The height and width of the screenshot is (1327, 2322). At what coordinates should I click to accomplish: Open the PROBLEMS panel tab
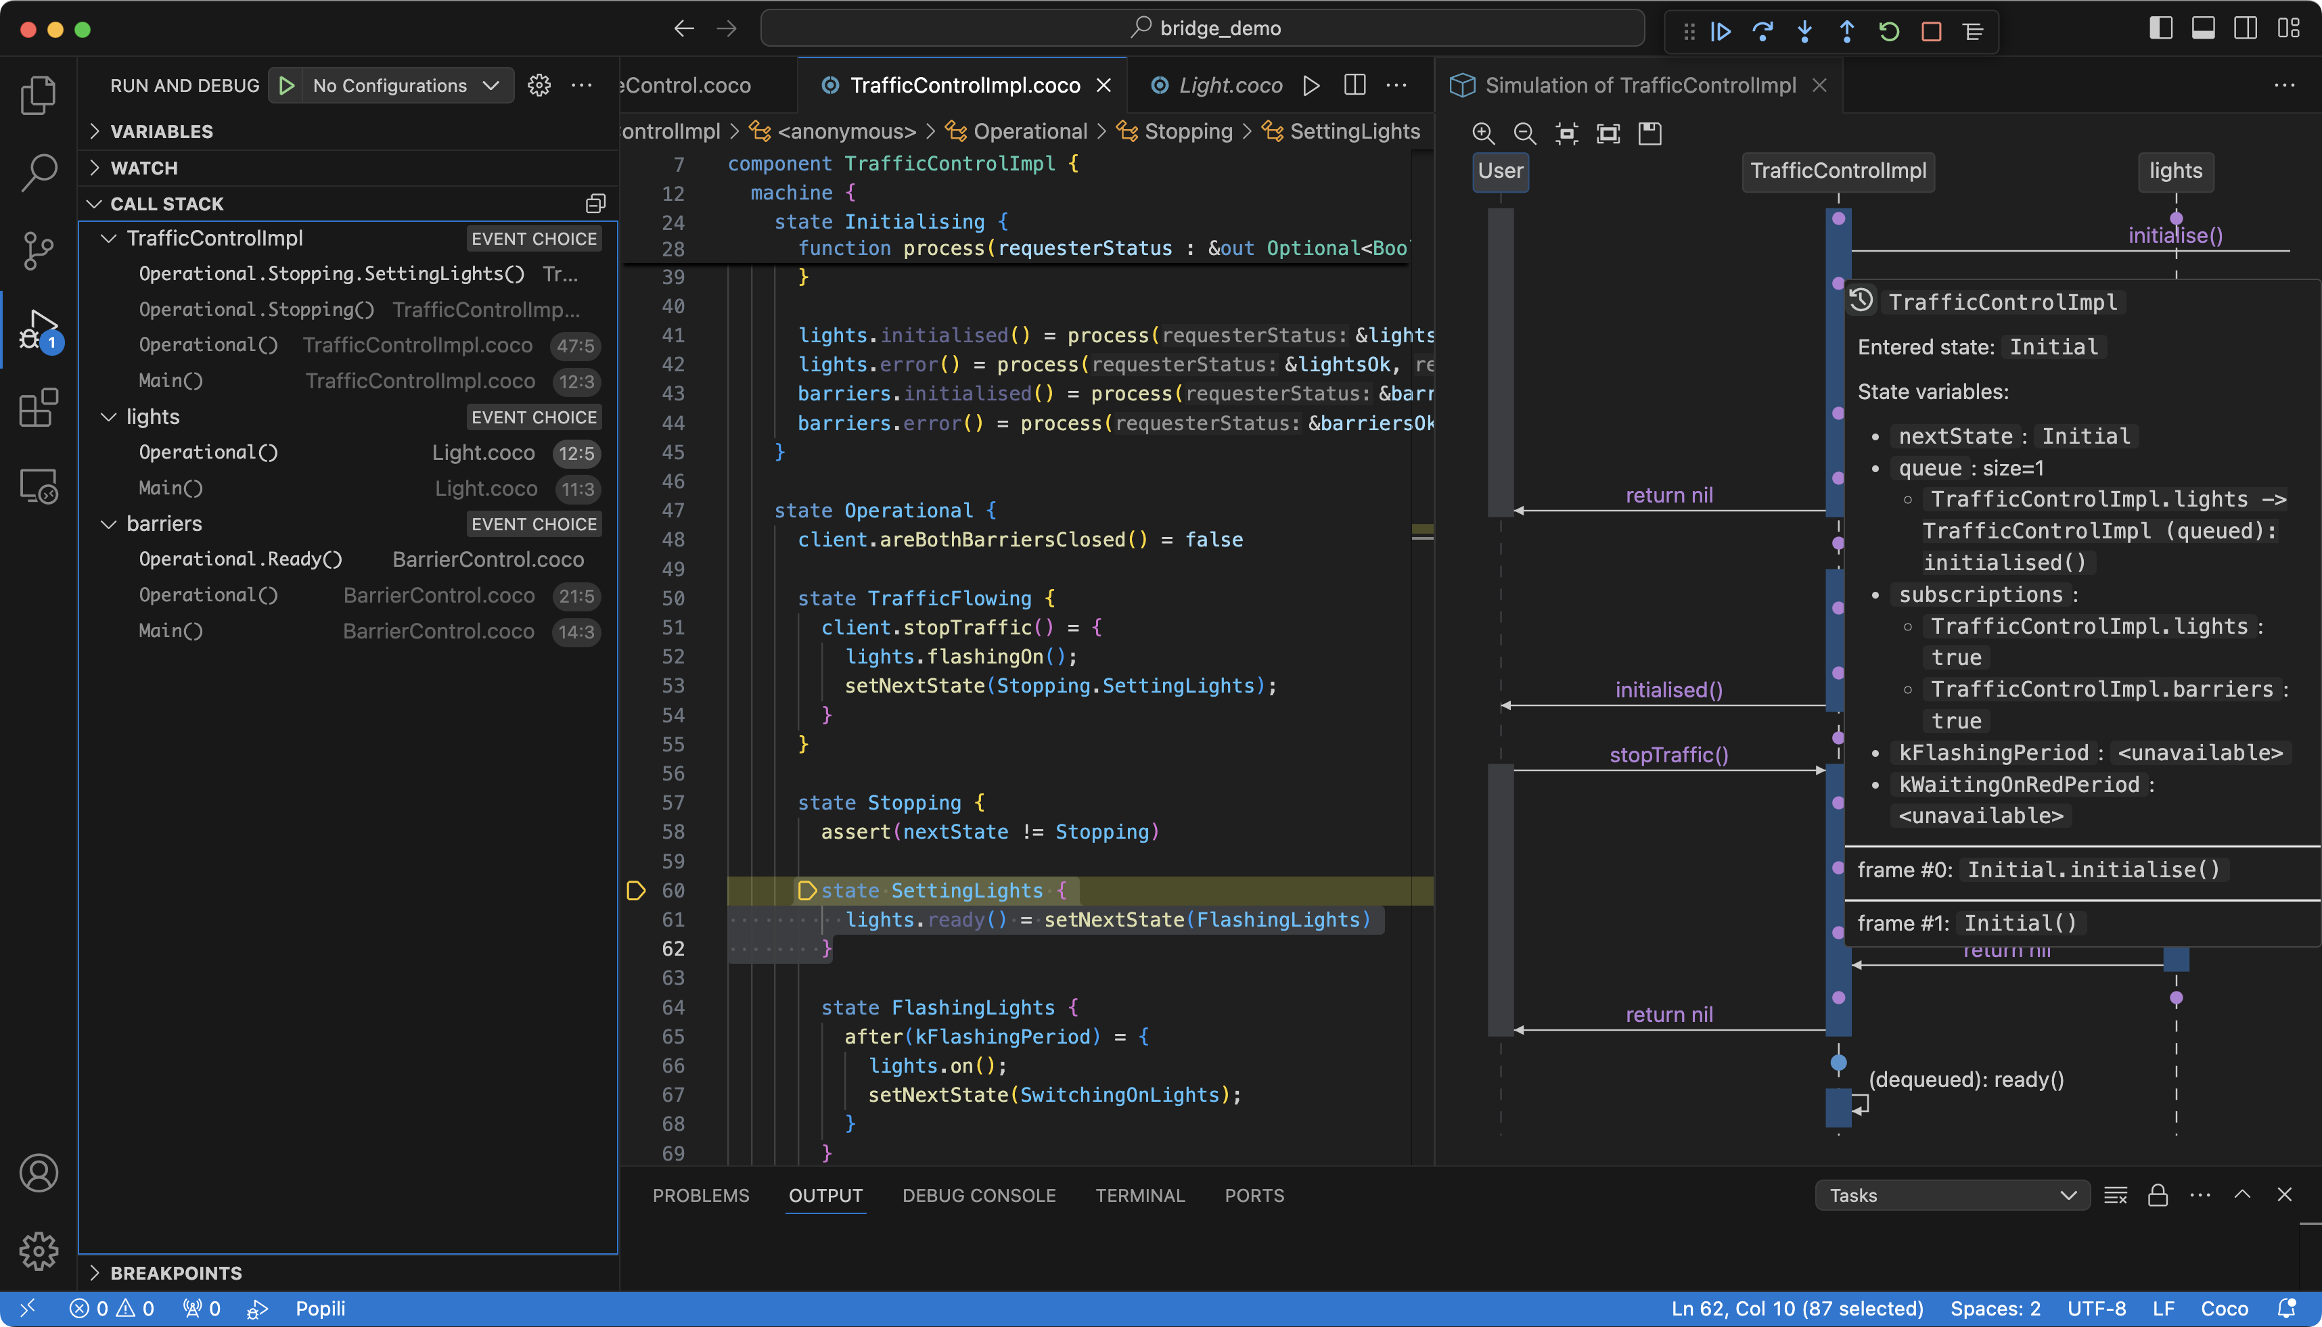(x=700, y=1196)
